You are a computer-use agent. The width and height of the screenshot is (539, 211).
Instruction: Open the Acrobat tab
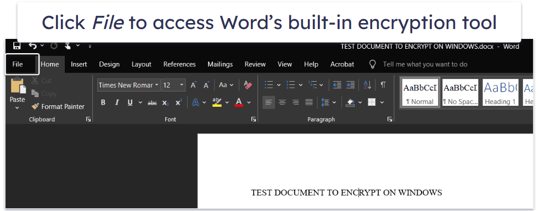pos(342,64)
